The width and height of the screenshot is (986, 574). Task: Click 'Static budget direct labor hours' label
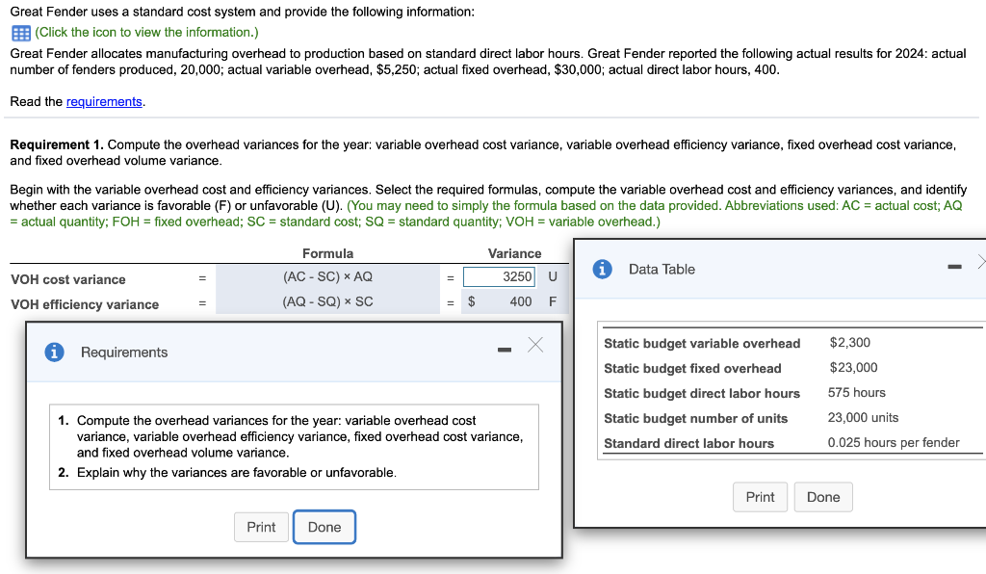pos(702,394)
